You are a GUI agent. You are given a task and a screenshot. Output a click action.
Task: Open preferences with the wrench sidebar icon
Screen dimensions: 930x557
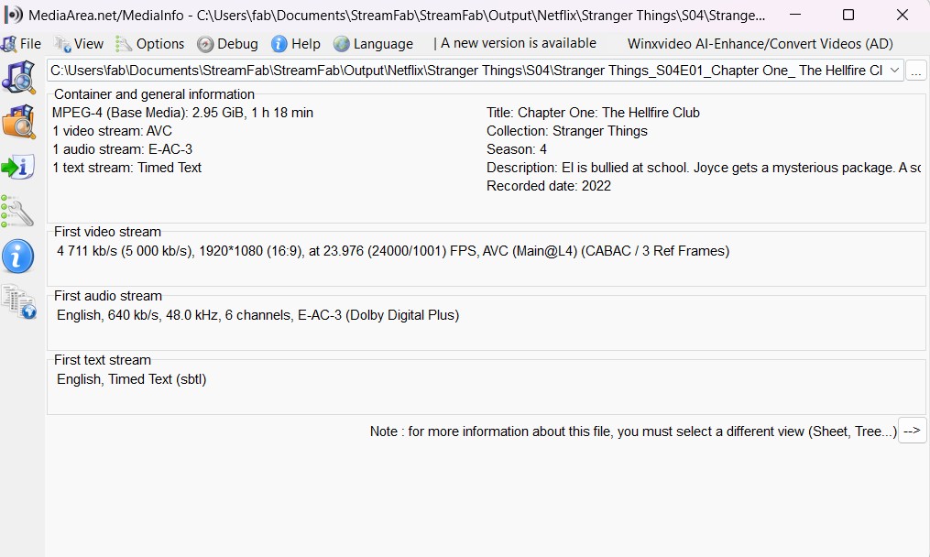point(19,212)
